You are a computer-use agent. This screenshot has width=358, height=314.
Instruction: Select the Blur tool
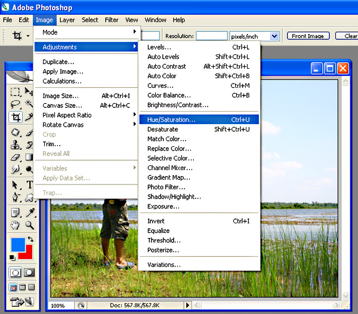16,170
